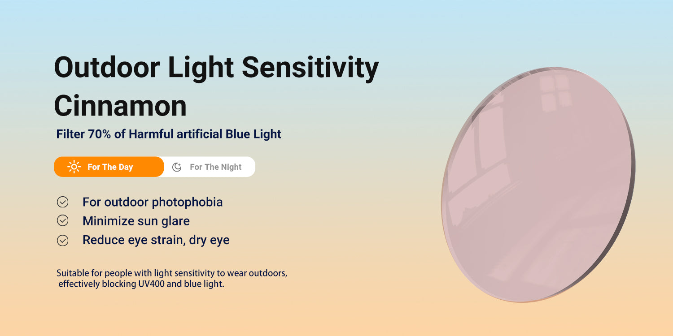The height and width of the screenshot is (336, 673).
Task: Click the window reflection on the lens
Action: 555,92
